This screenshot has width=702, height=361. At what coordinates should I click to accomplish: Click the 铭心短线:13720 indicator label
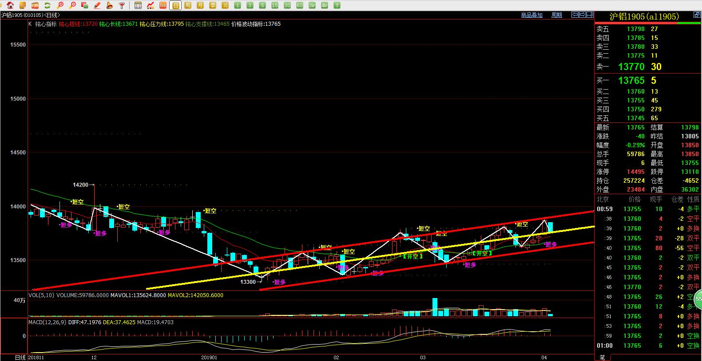click(78, 24)
